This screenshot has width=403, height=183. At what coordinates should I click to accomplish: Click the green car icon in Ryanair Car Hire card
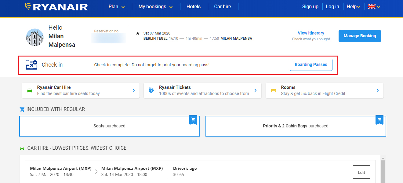pos(30,90)
